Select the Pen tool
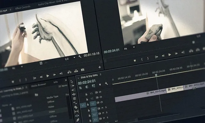The width and height of the screenshot is (205, 123). (x=78, y=120)
